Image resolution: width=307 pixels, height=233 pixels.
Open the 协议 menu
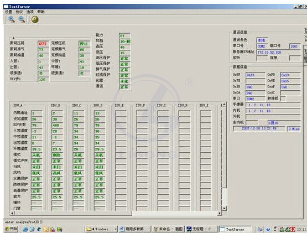click(19, 12)
